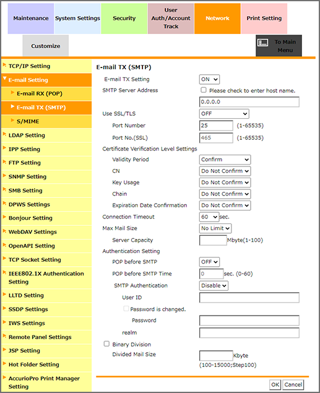Open the Customize tab
Screen dimensions: 320x393
[46, 46]
